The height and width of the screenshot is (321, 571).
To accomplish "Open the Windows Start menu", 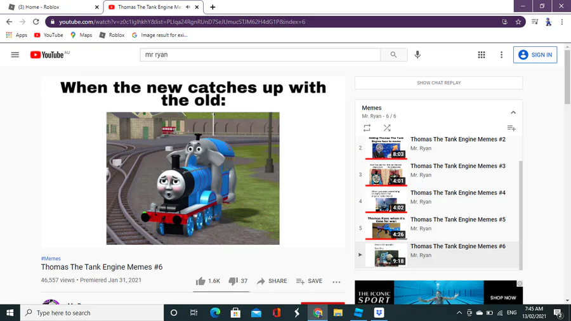I will coord(10,313).
